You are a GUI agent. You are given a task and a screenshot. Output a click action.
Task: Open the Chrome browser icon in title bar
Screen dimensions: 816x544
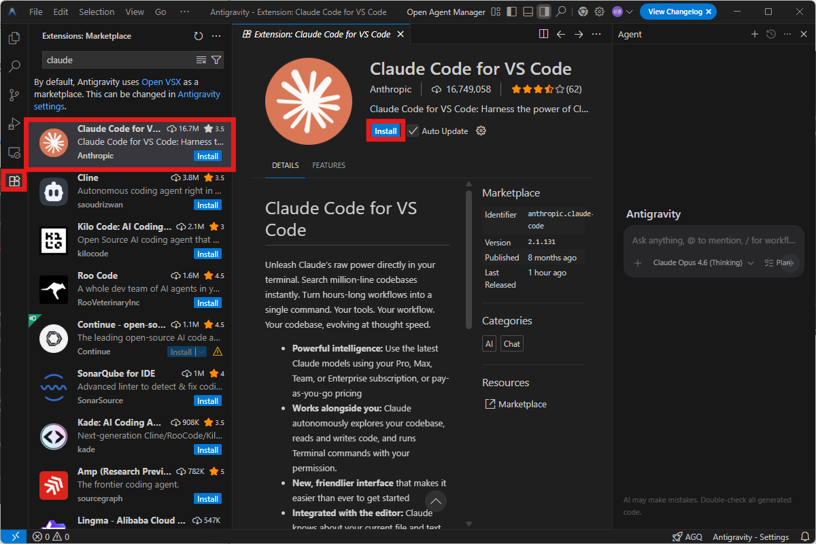(x=583, y=12)
